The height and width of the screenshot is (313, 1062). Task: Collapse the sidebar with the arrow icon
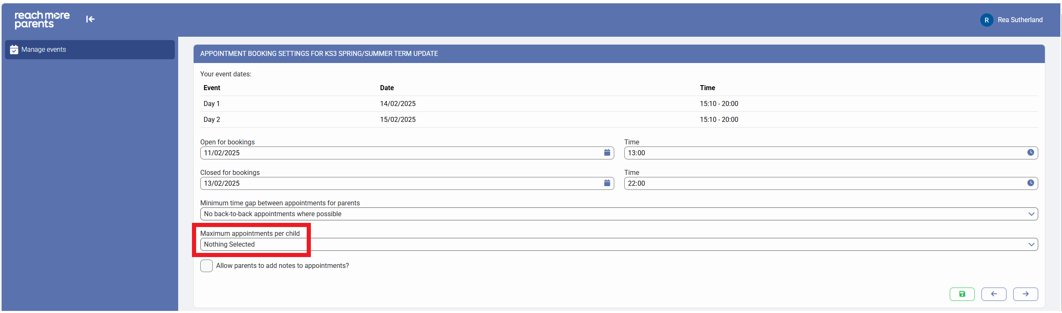pos(90,19)
